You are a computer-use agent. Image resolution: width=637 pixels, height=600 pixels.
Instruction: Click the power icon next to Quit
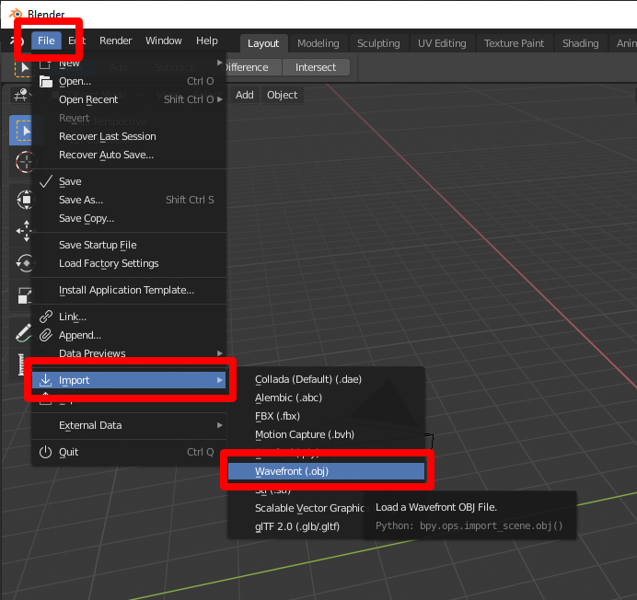click(x=46, y=452)
